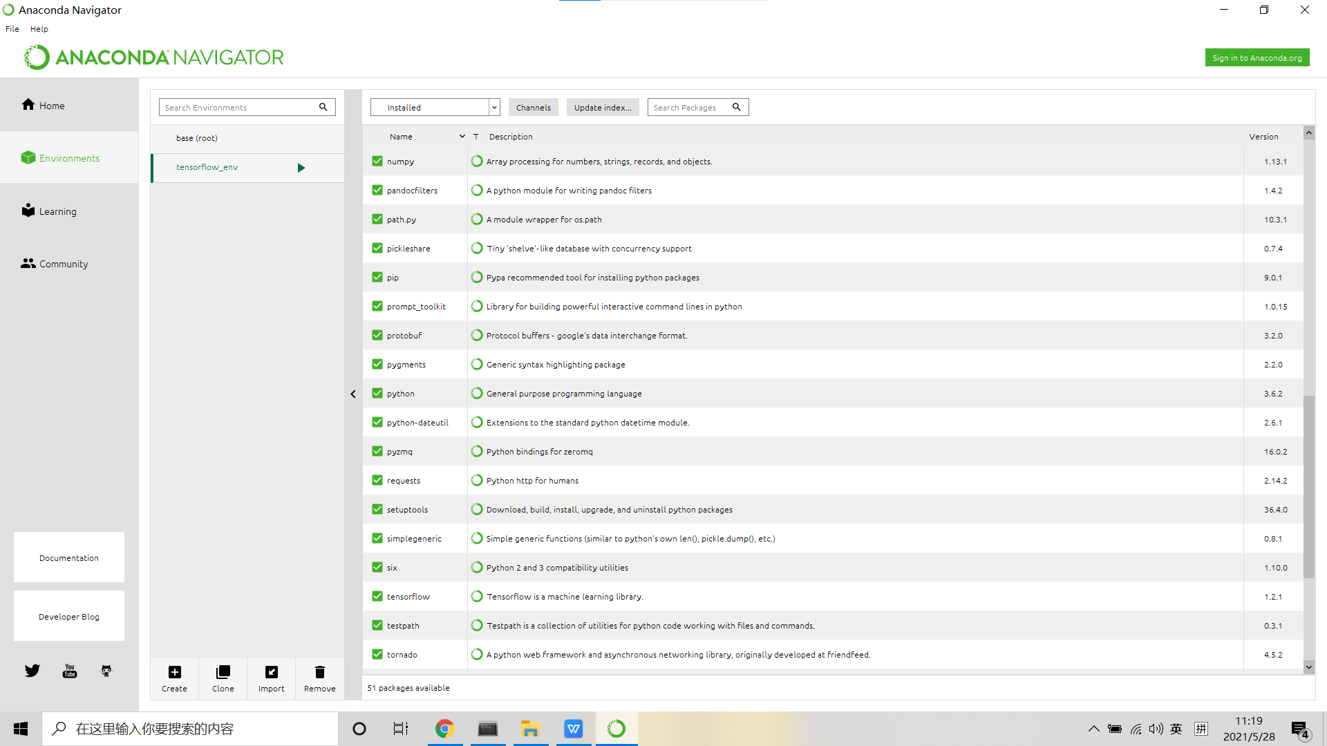Click Sign in to Anaconda.org
Image resolution: width=1327 pixels, height=746 pixels.
(x=1257, y=58)
